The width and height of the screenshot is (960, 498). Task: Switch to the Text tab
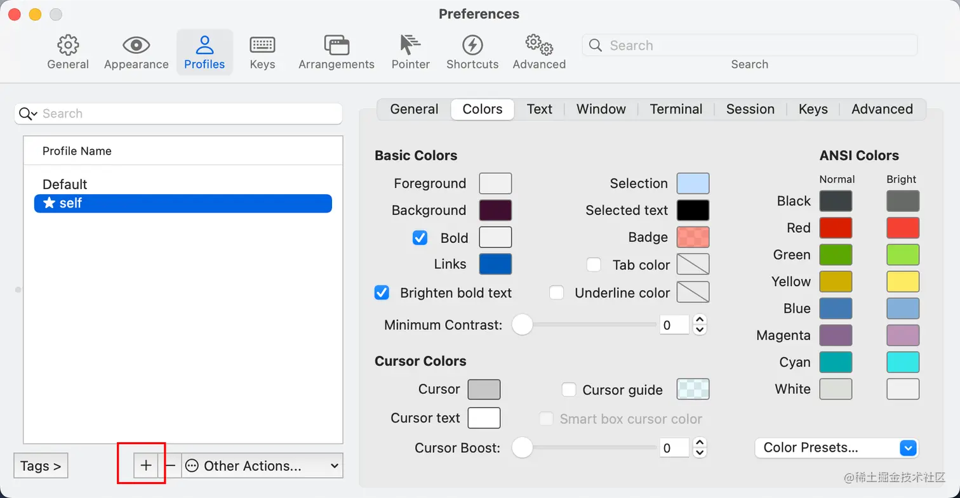(x=539, y=109)
